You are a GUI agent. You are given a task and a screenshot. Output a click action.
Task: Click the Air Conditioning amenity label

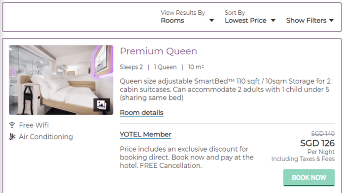46,137
